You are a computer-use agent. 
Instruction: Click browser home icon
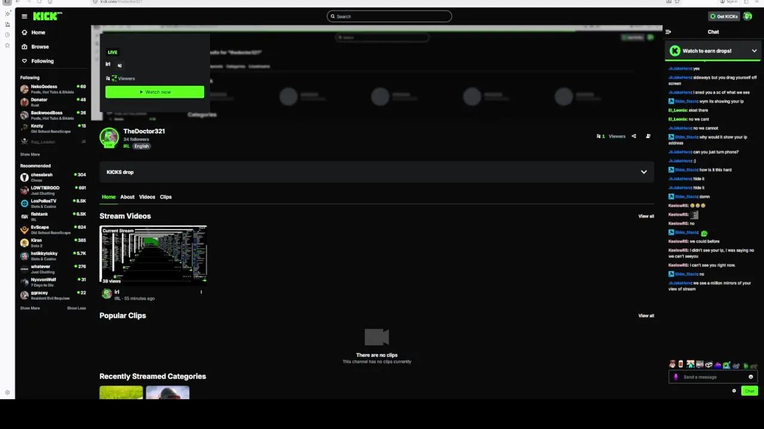pos(50,2)
